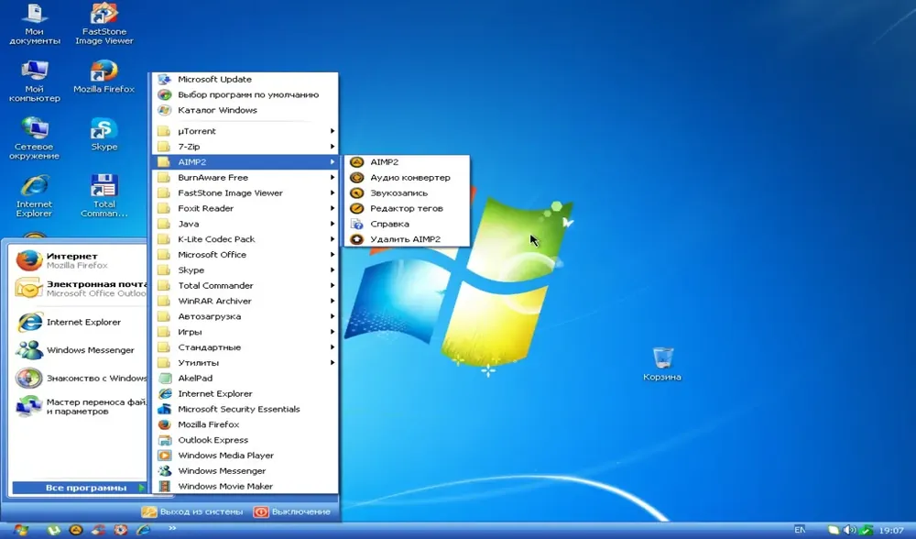Click the Выход из системы button
The width and height of the screenshot is (916, 539).
tap(192, 511)
